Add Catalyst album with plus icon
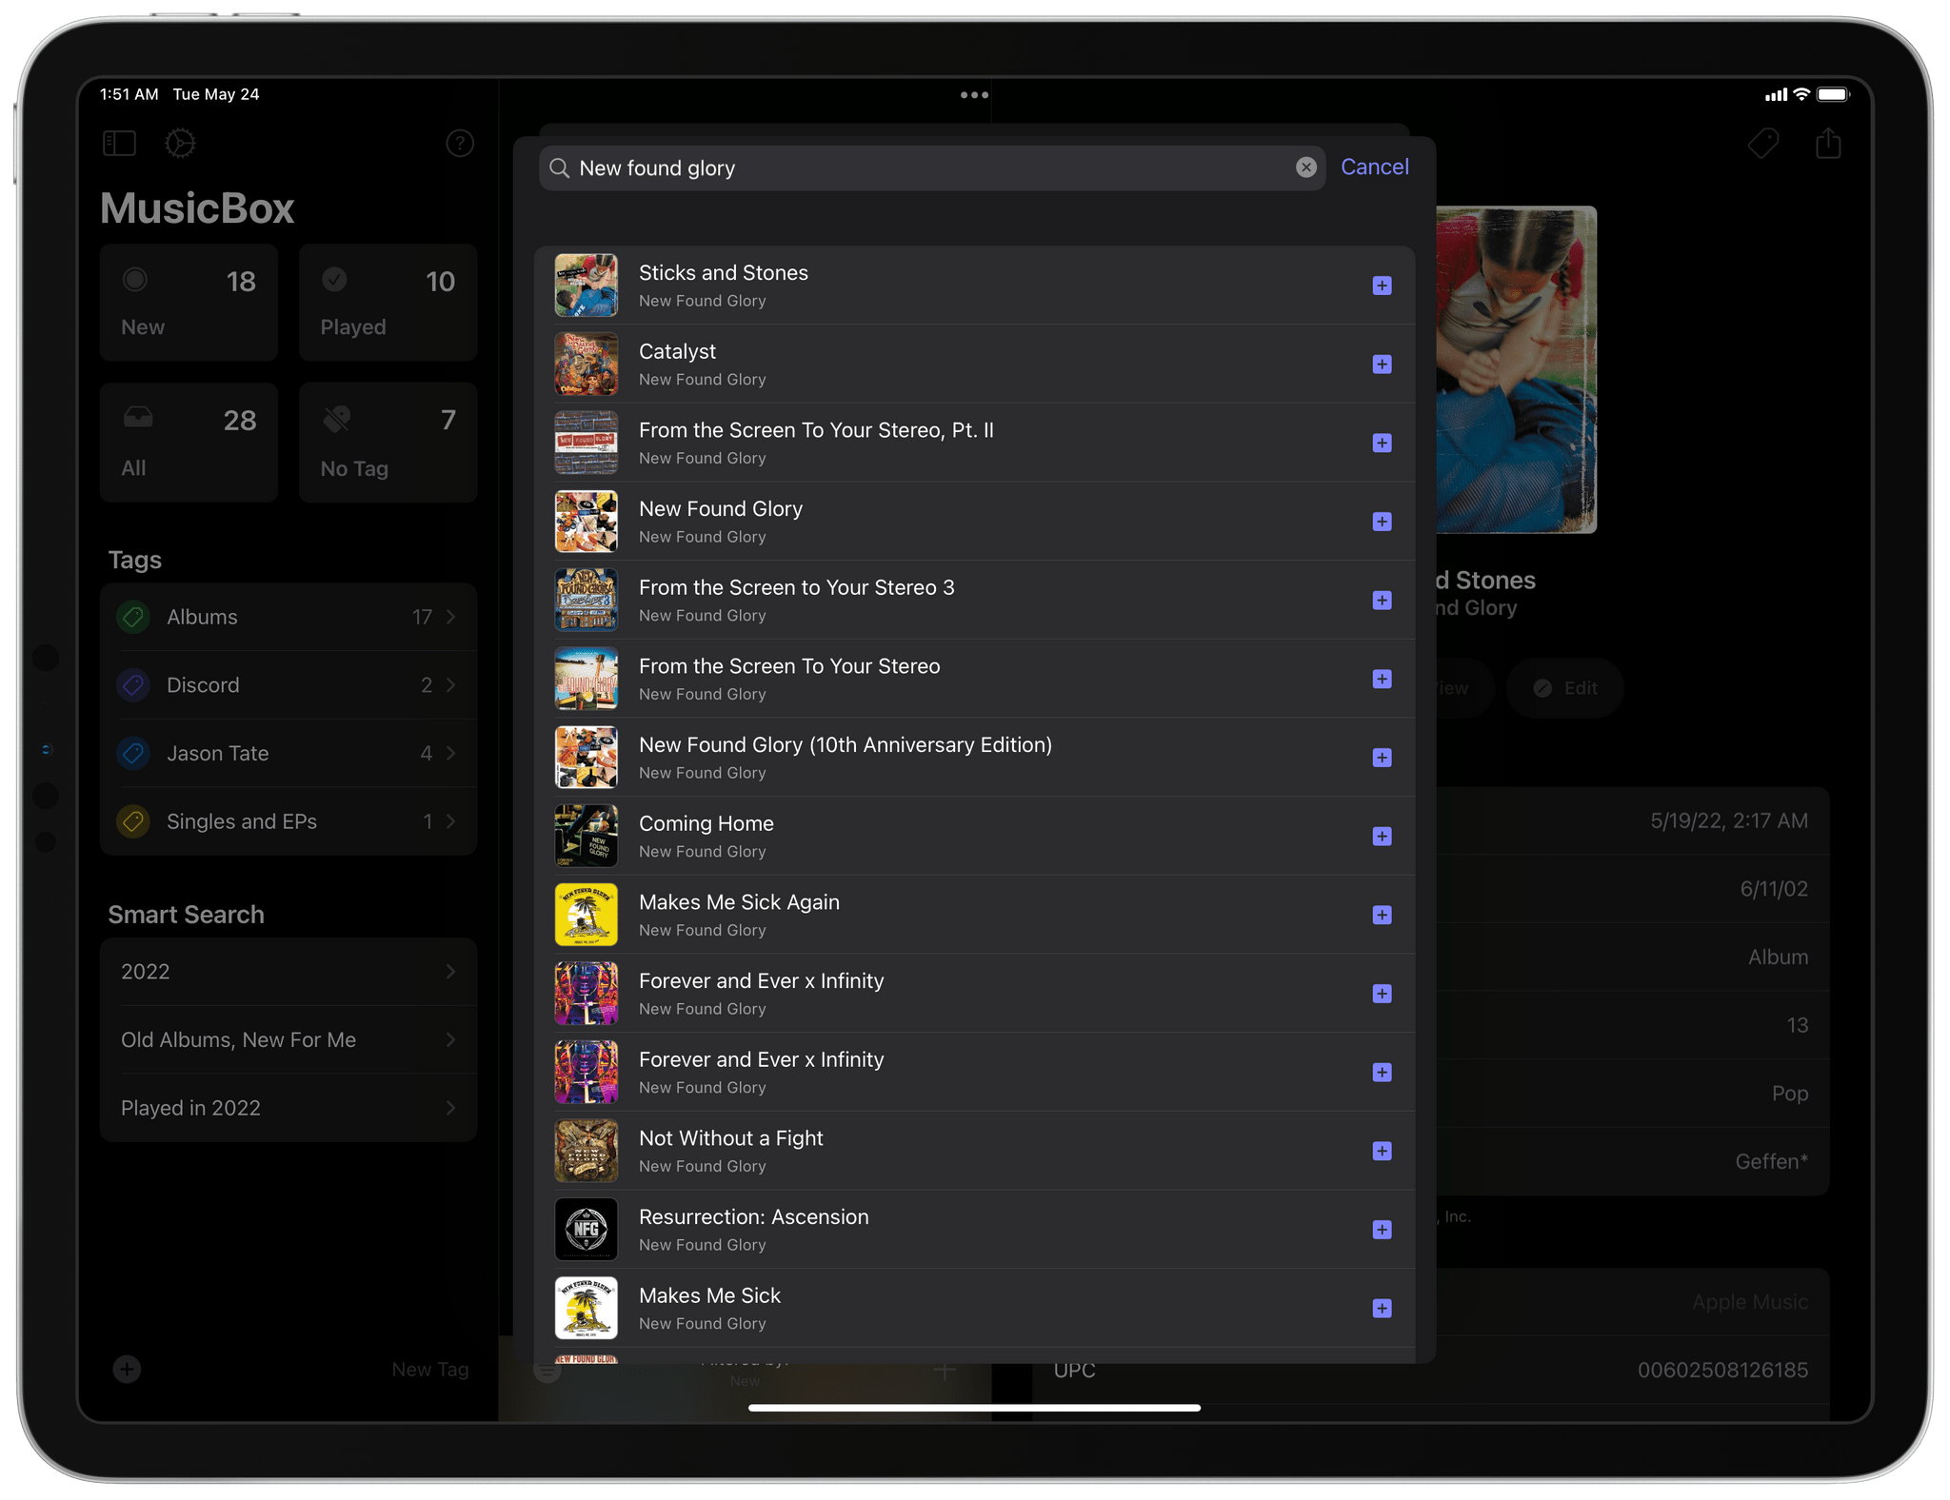The image size is (1950, 1500). [1382, 365]
